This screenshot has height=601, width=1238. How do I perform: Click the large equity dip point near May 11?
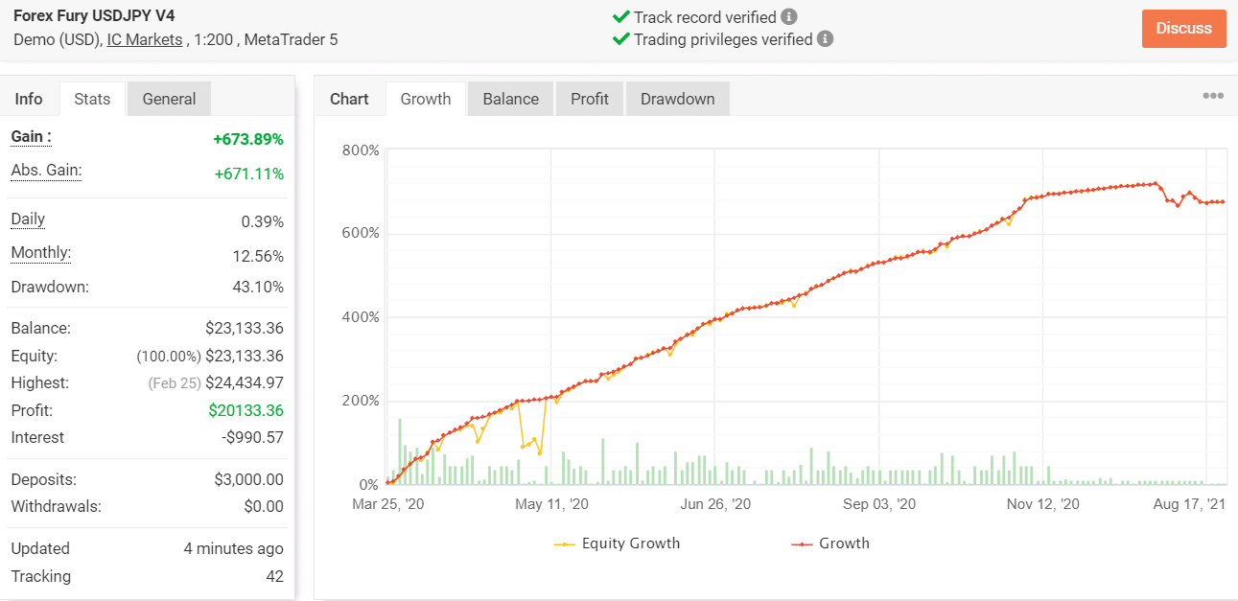540,452
